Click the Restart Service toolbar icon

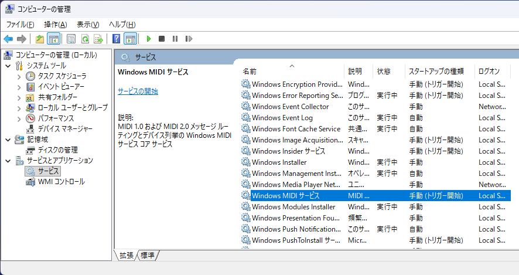(x=188, y=39)
